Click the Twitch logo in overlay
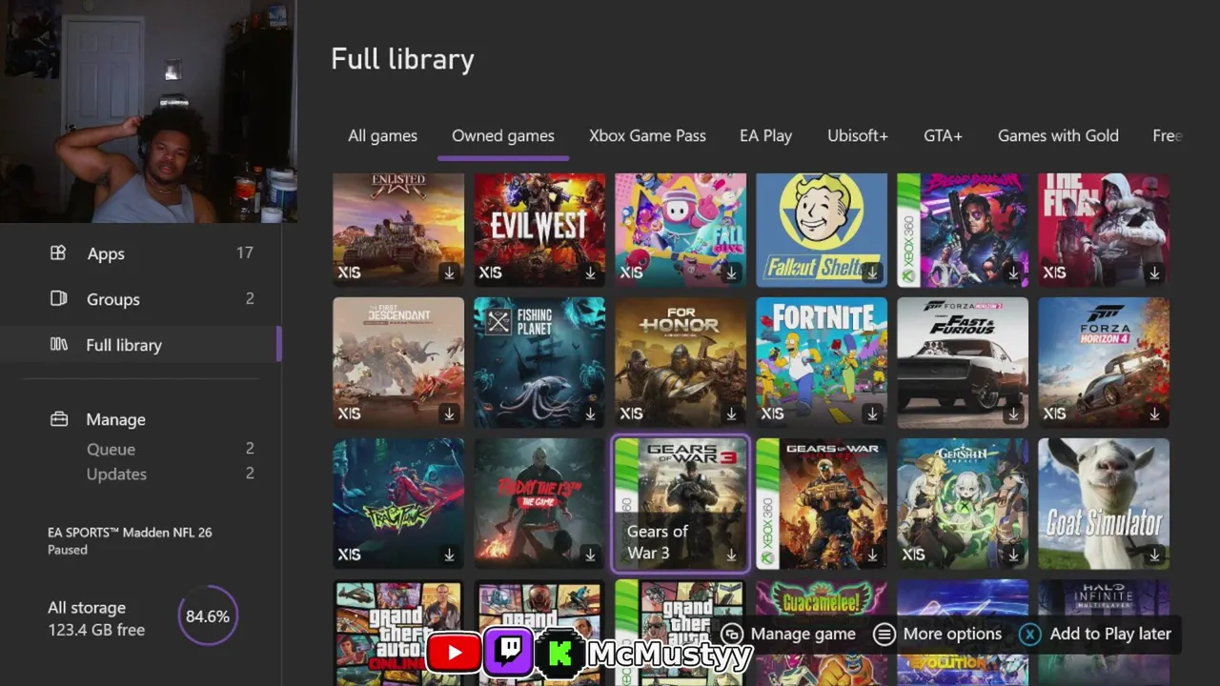This screenshot has height=686, width=1220. pos(508,653)
